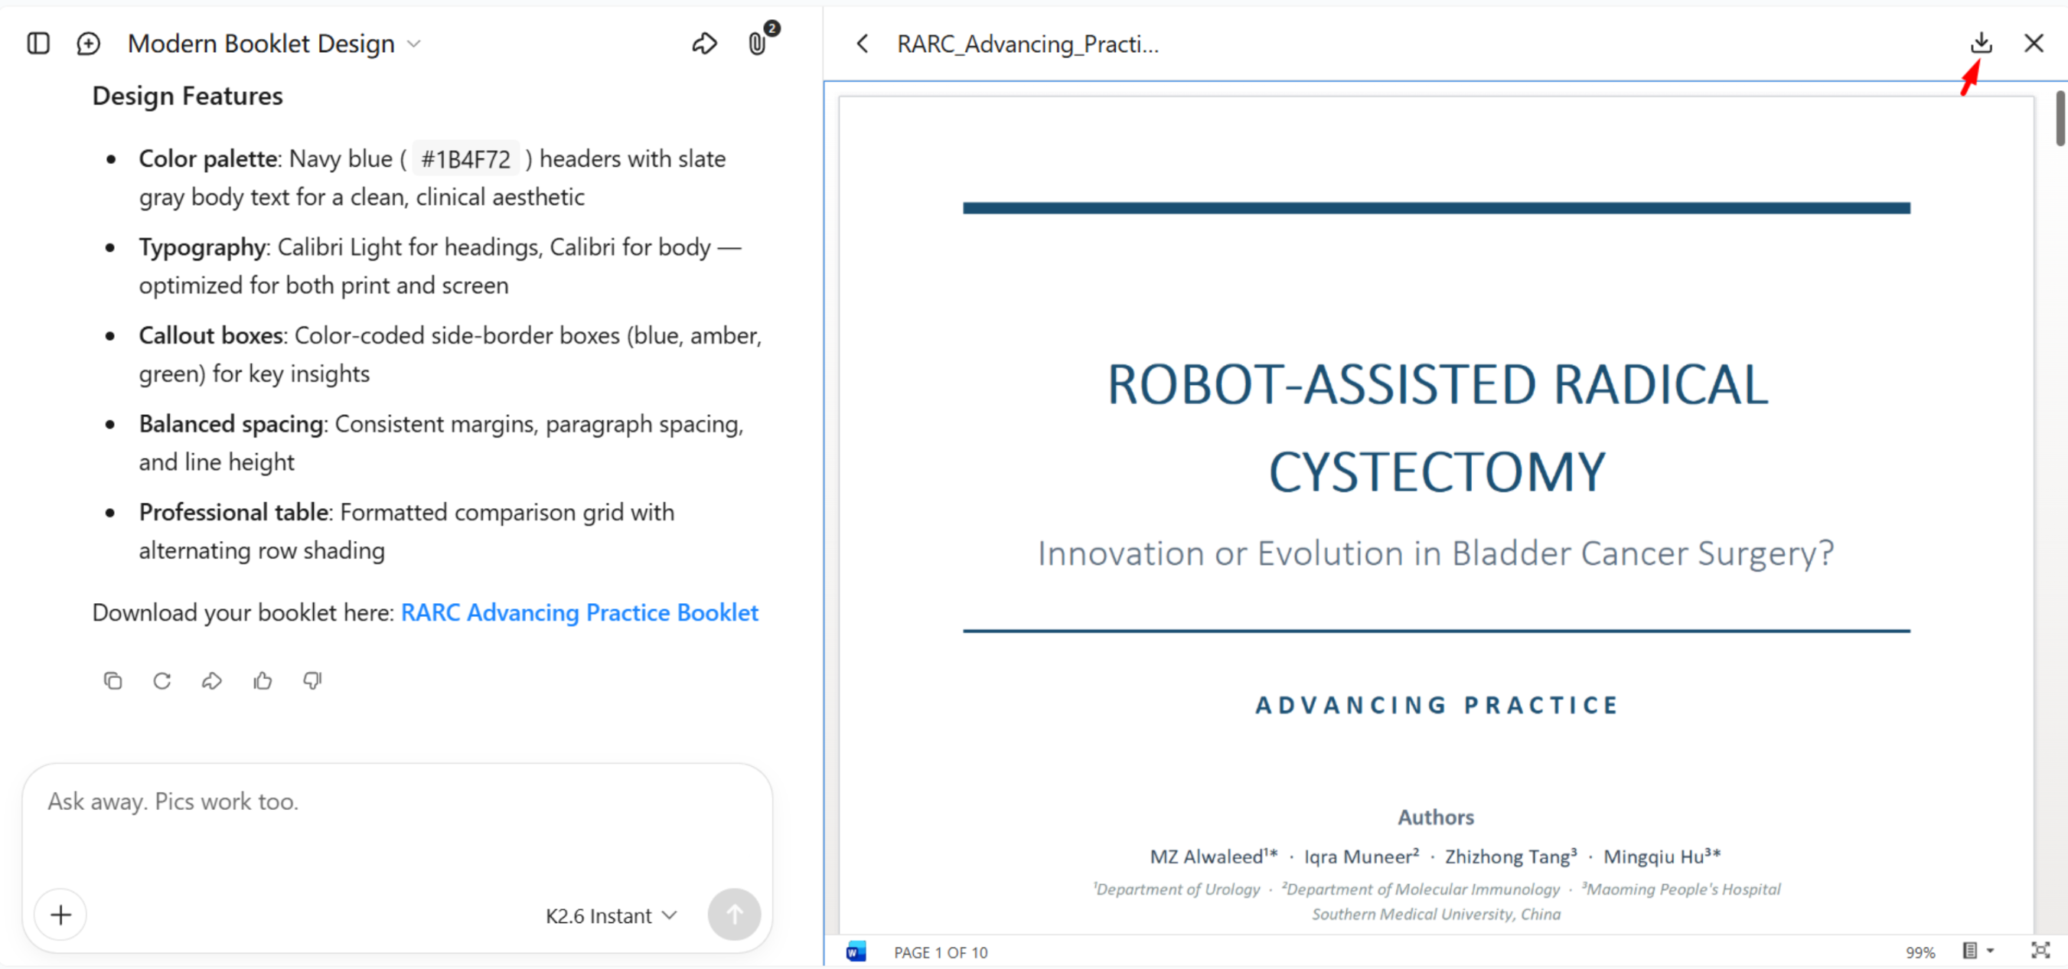Click the PAGE 1 OF 10 indicator
Screen dimensions: 2068x969
point(941,953)
